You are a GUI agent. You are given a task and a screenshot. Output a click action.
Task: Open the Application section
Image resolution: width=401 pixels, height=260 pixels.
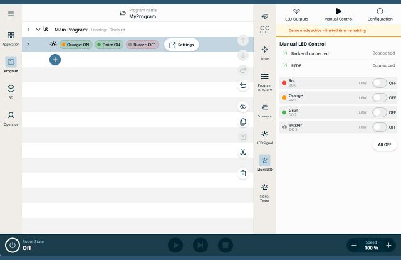(11, 38)
